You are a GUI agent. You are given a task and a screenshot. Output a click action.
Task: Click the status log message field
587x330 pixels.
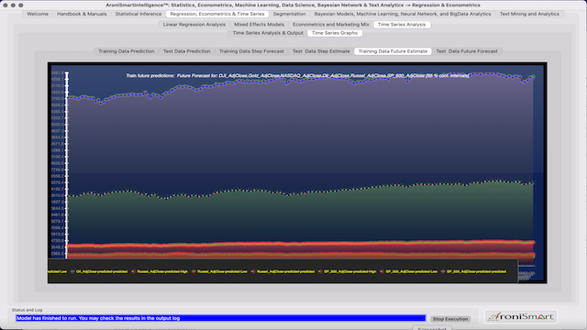[220, 318]
